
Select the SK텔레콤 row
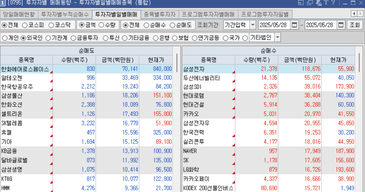[86, 123]
